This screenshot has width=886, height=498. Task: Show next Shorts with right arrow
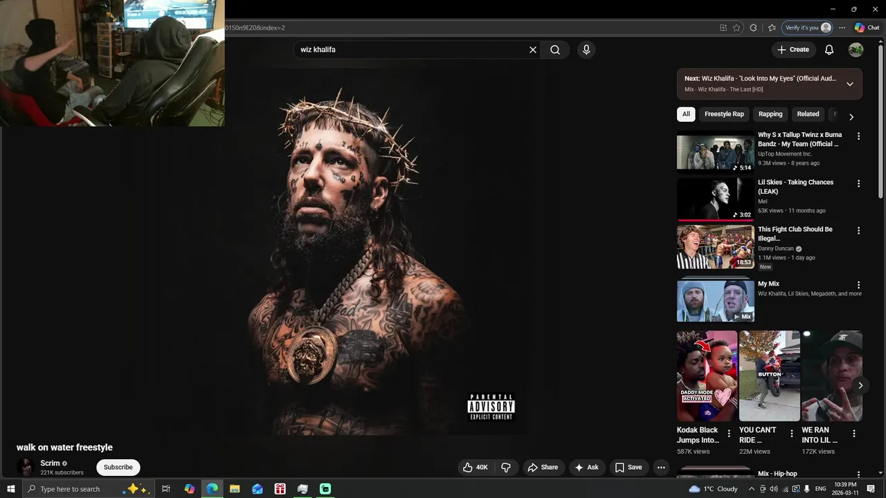point(860,385)
